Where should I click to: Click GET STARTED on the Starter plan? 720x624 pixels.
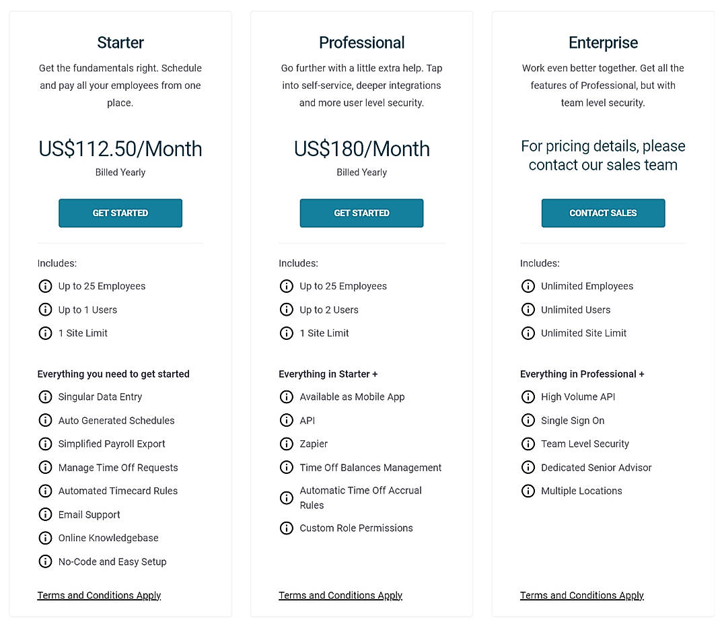[x=120, y=213]
